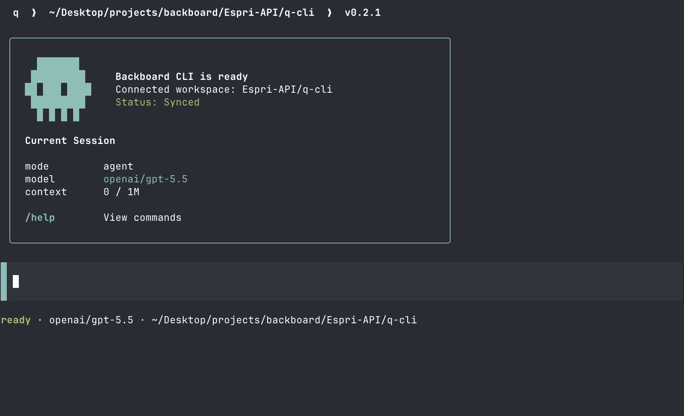Select the 'openai/gpt-5.5' model value in Current Session
This screenshot has height=416, width=684.
146,179
